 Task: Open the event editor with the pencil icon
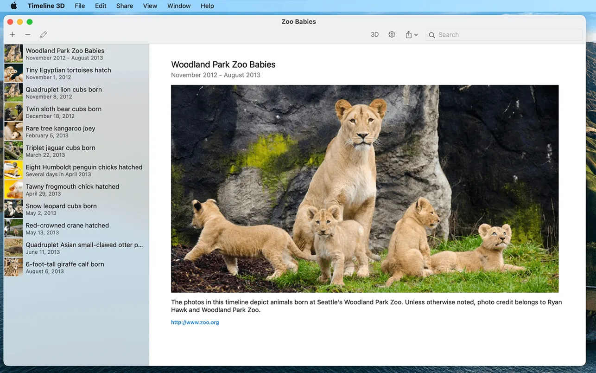(43, 34)
